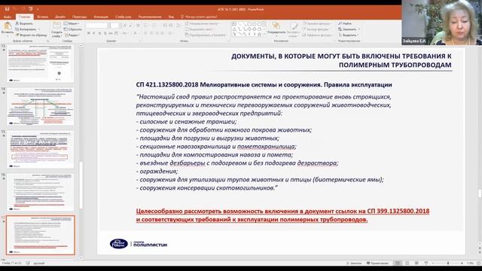Viewport: 482px width, 271px height.
Task: Click the Сбросить (Reset) slide button
Action: 73,29
